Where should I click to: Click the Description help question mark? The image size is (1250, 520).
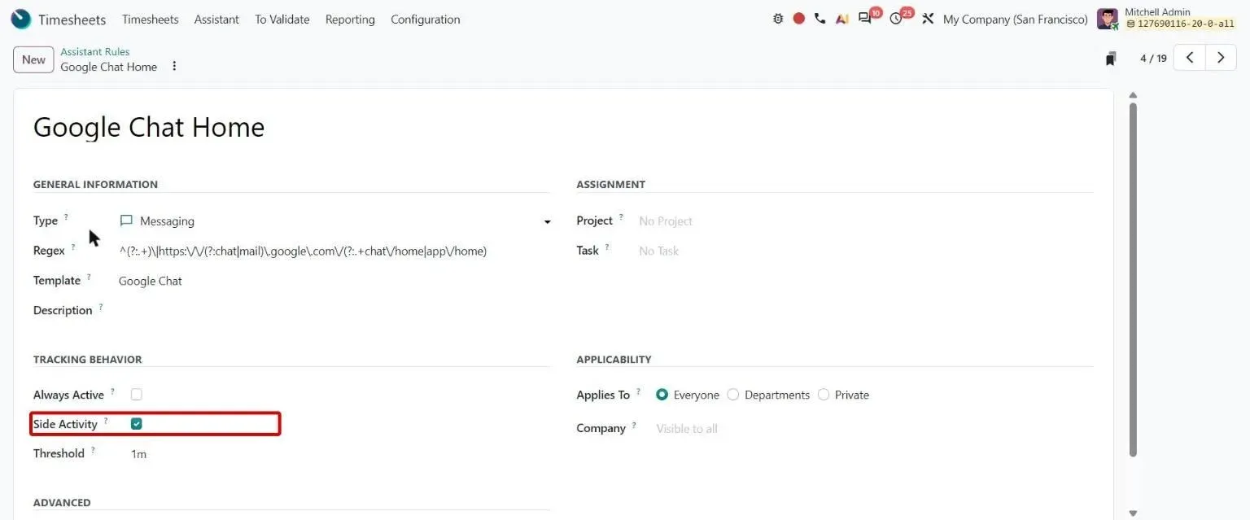[101, 307]
